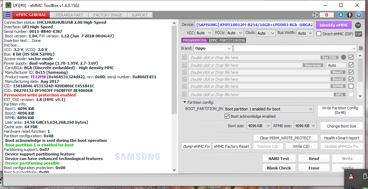The height and width of the screenshot is (189, 368).
Task: Click the blue download updates icon
Action: (x=341, y=15)
